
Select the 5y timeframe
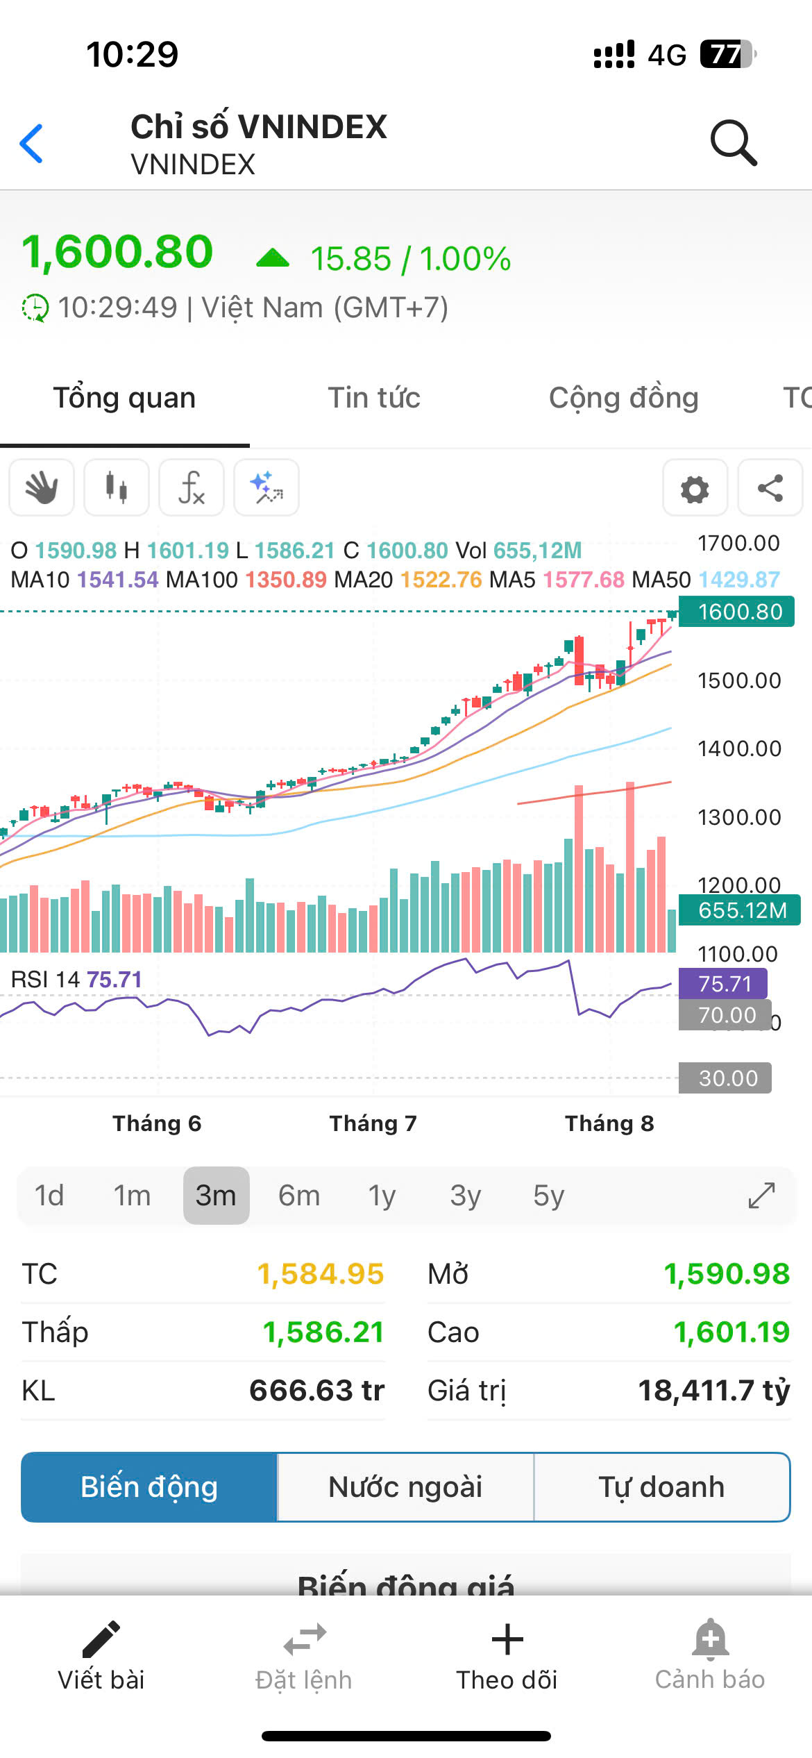coord(548,1196)
